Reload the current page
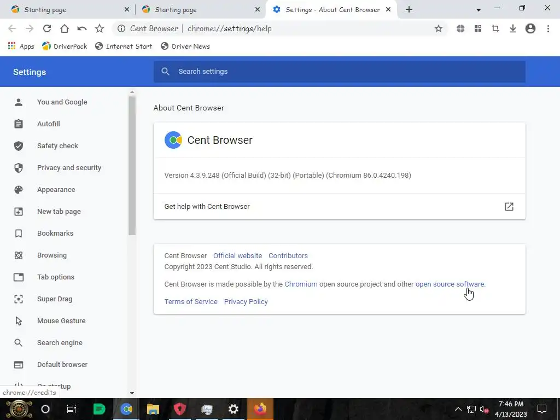560x420 pixels. (x=47, y=28)
